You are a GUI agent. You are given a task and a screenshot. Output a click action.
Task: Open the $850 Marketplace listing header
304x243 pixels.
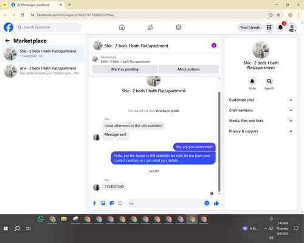tap(155, 60)
